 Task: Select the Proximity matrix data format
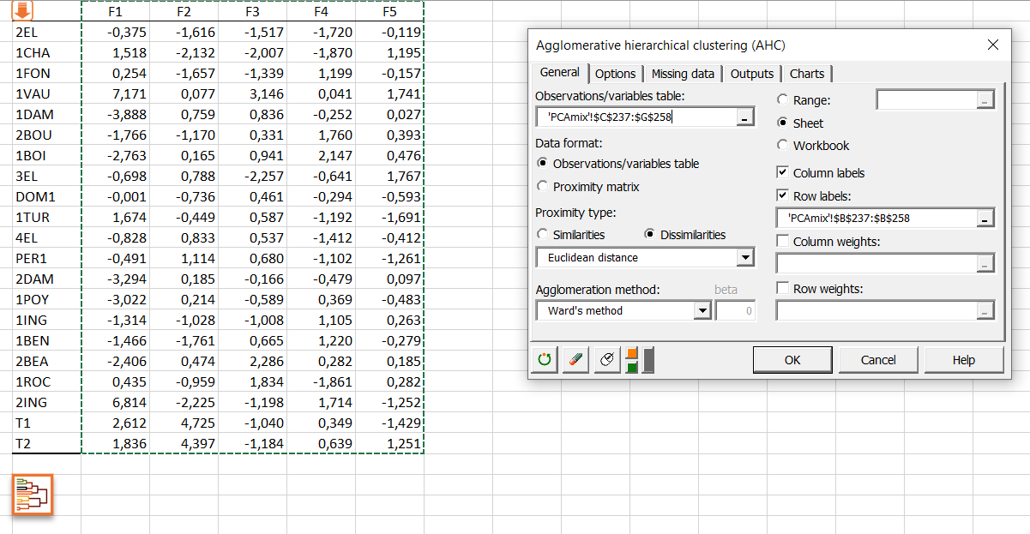click(542, 187)
